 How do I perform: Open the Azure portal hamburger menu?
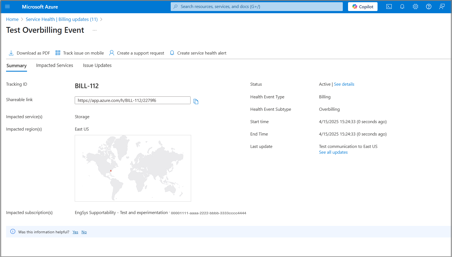(x=7, y=7)
